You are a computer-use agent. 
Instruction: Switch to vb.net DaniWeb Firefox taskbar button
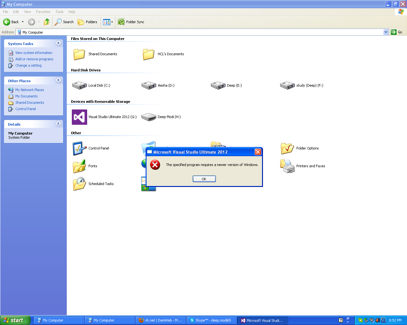[x=161, y=320]
